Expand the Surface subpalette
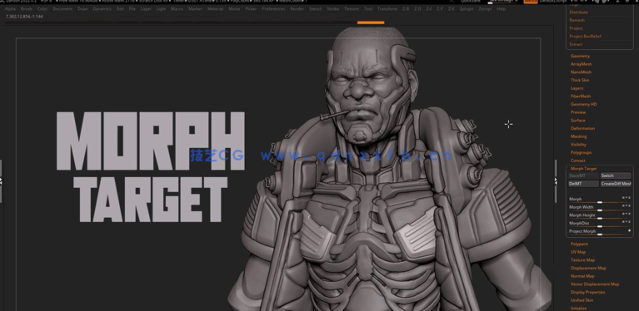 (578, 121)
